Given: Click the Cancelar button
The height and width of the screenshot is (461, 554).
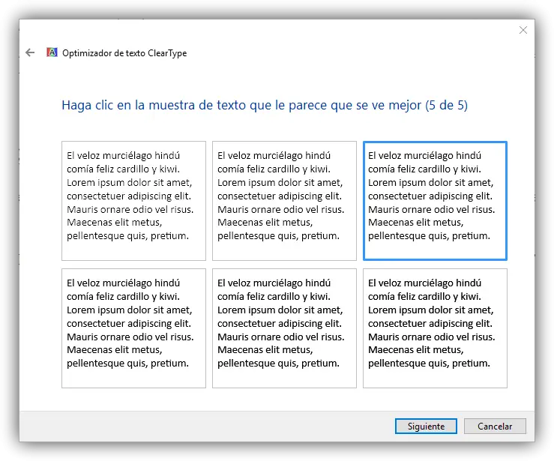Looking at the screenshot, I should pos(495,426).
